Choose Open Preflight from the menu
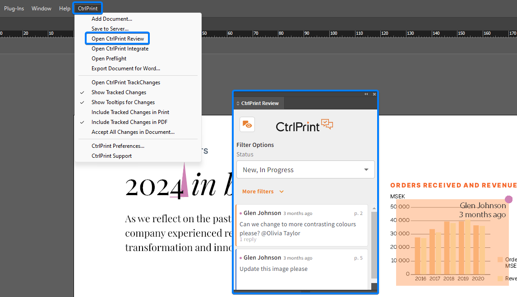The height and width of the screenshot is (297, 517). tap(109, 59)
